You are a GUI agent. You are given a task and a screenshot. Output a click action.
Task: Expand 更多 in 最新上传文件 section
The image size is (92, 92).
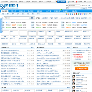pos(32,48)
